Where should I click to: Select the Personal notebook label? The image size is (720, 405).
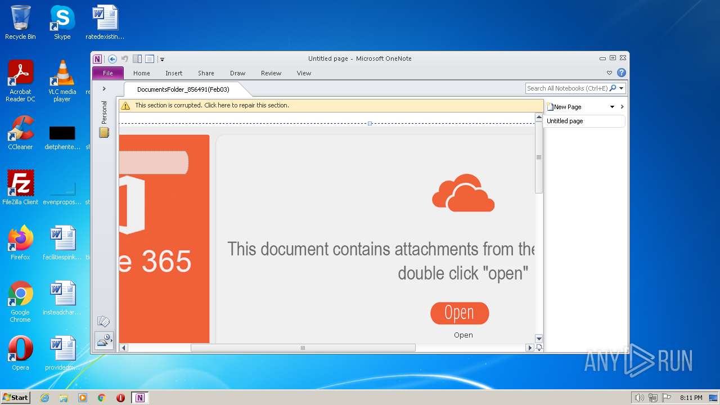(104, 112)
